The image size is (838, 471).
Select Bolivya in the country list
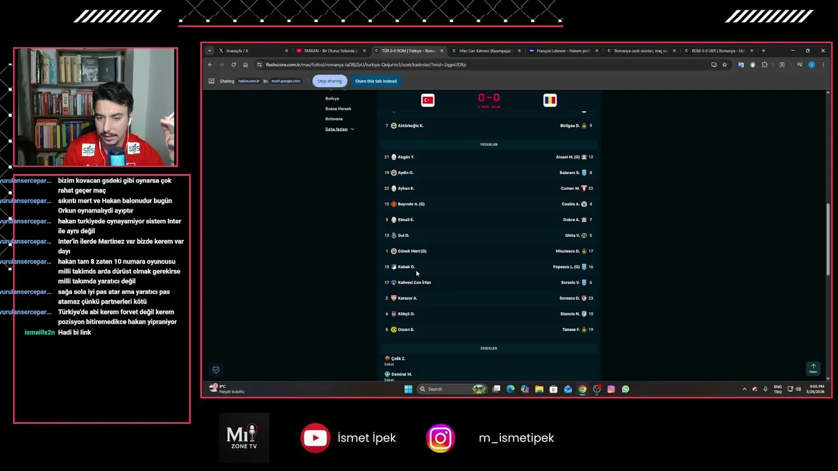pyautogui.click(x=332, y=98)
